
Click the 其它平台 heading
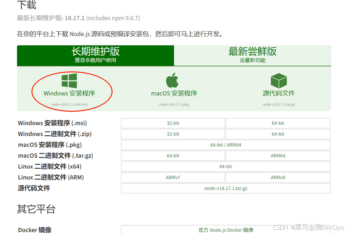coord(36,209)
